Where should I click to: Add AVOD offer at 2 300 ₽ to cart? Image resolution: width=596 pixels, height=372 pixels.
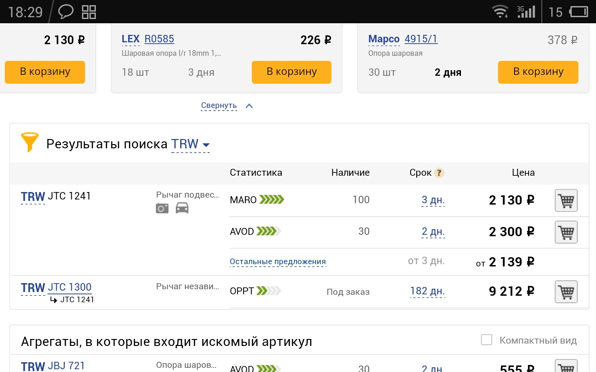pos(566,232)
